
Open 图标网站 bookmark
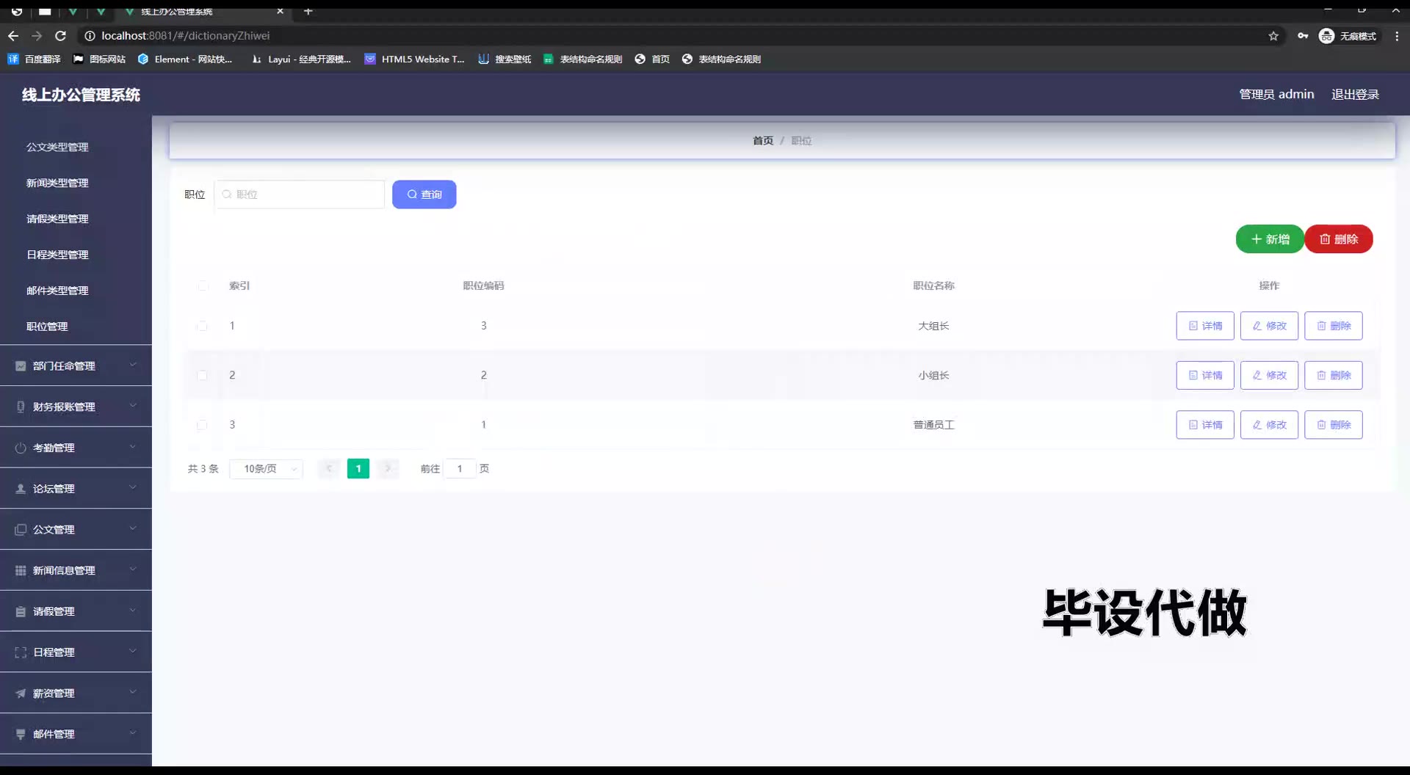[99, 59]
